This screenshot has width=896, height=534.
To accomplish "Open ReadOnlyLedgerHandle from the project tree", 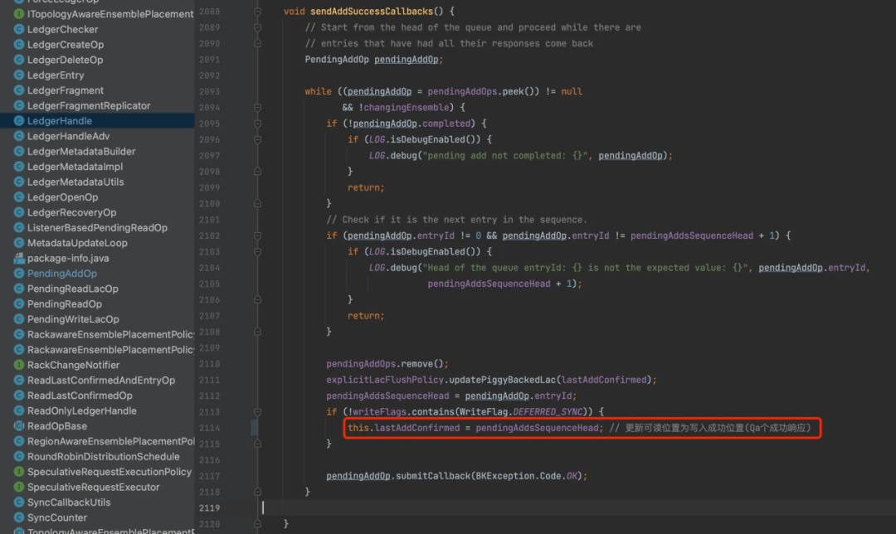I will point(81,411).
